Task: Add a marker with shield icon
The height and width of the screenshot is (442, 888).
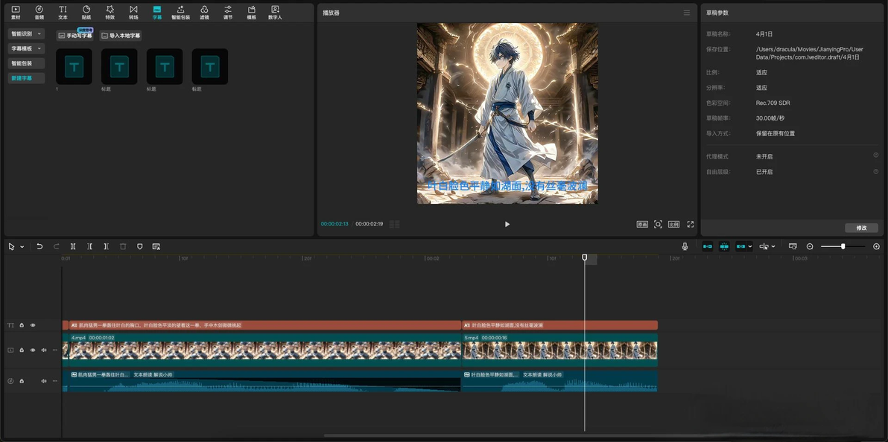Action: pyautogui.click(x=140, y=247)
